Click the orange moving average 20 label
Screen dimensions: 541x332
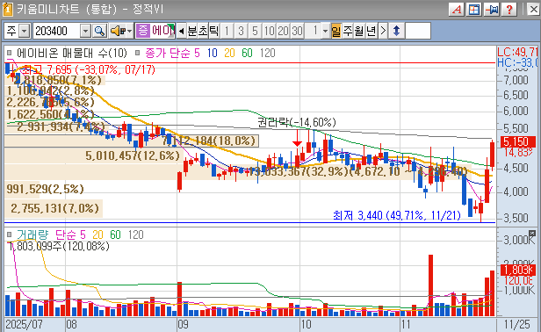229,53
